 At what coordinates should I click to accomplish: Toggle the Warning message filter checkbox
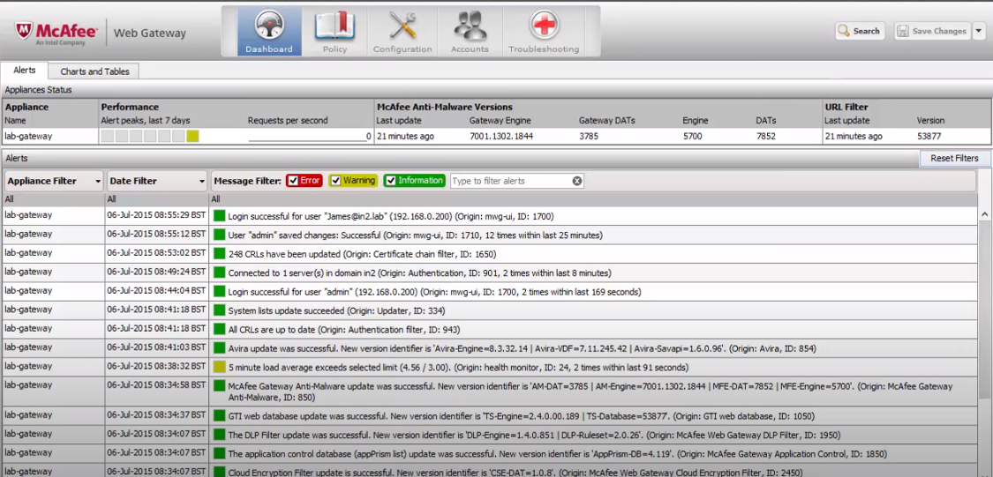pos(335,181)
